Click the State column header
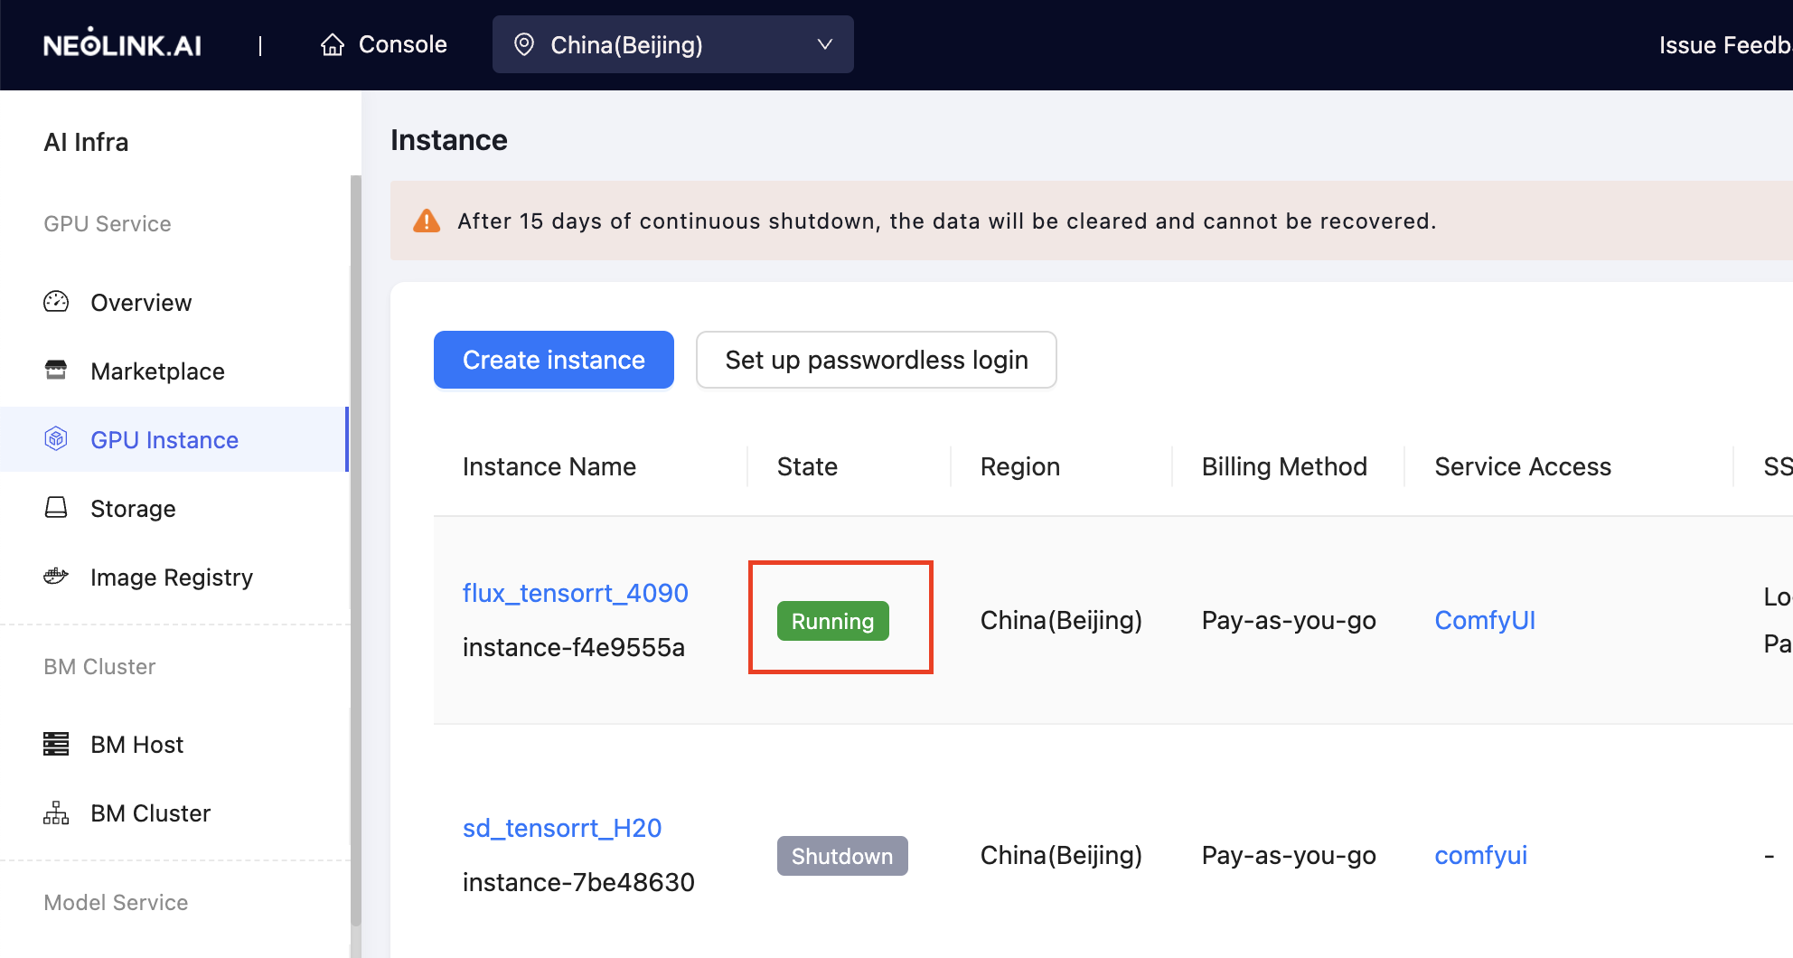This screenshot has width=1793, height=958. [807, 466]
